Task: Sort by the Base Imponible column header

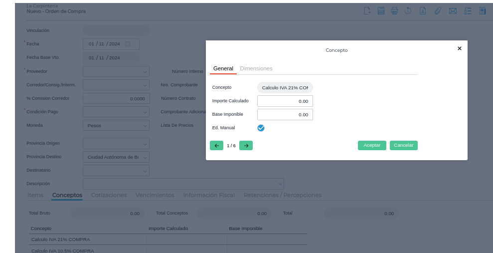Action: [x=246, y=229]
